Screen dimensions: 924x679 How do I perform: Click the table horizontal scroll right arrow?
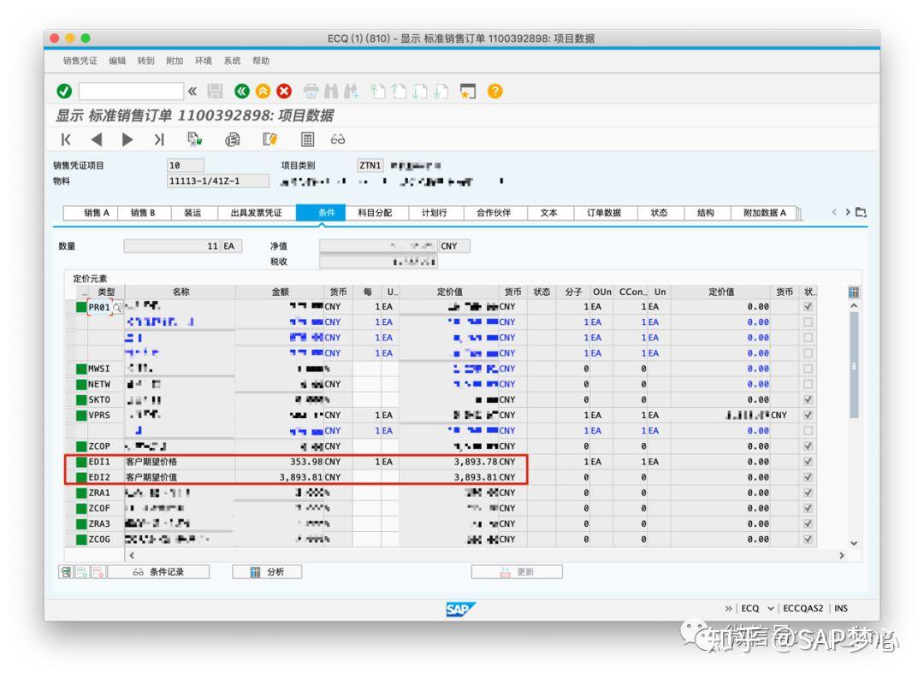[x=842, y=555]
